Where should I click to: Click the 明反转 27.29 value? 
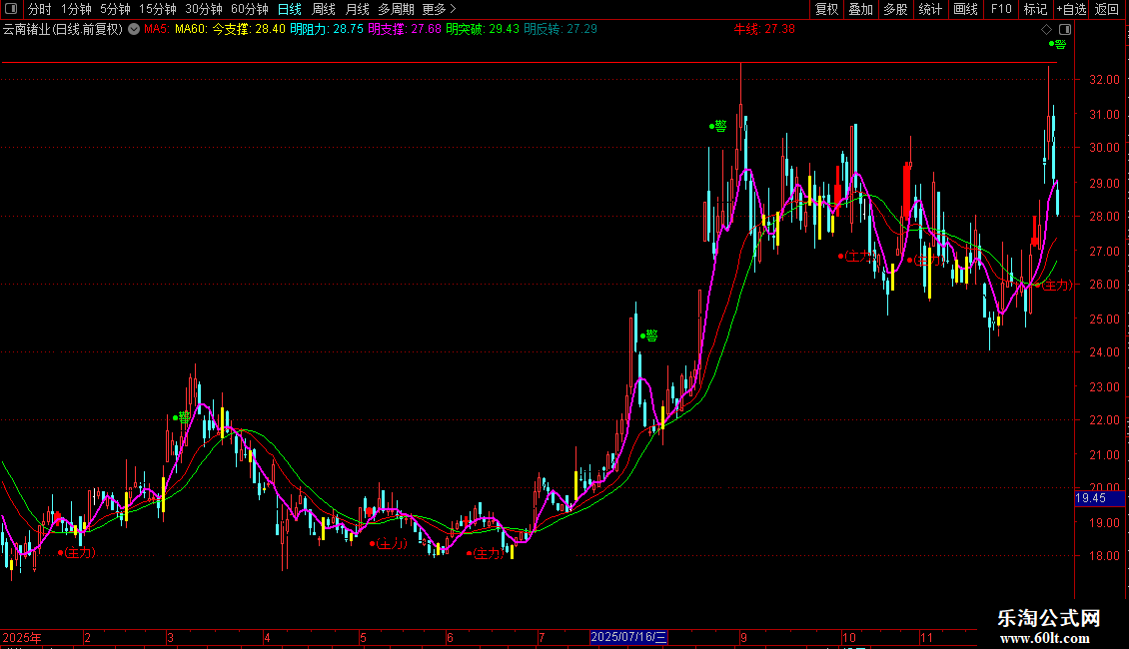[561, 29]
